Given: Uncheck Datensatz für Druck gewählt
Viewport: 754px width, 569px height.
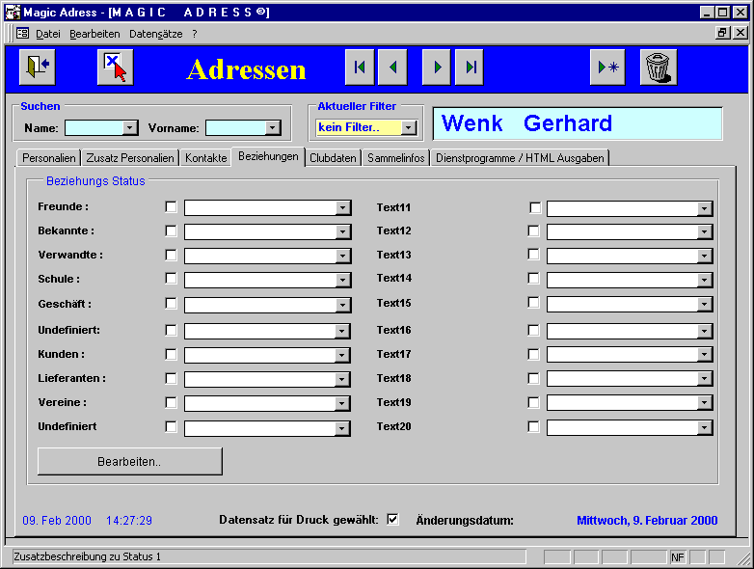Looking at the screenshot, I should pos(392,519).
